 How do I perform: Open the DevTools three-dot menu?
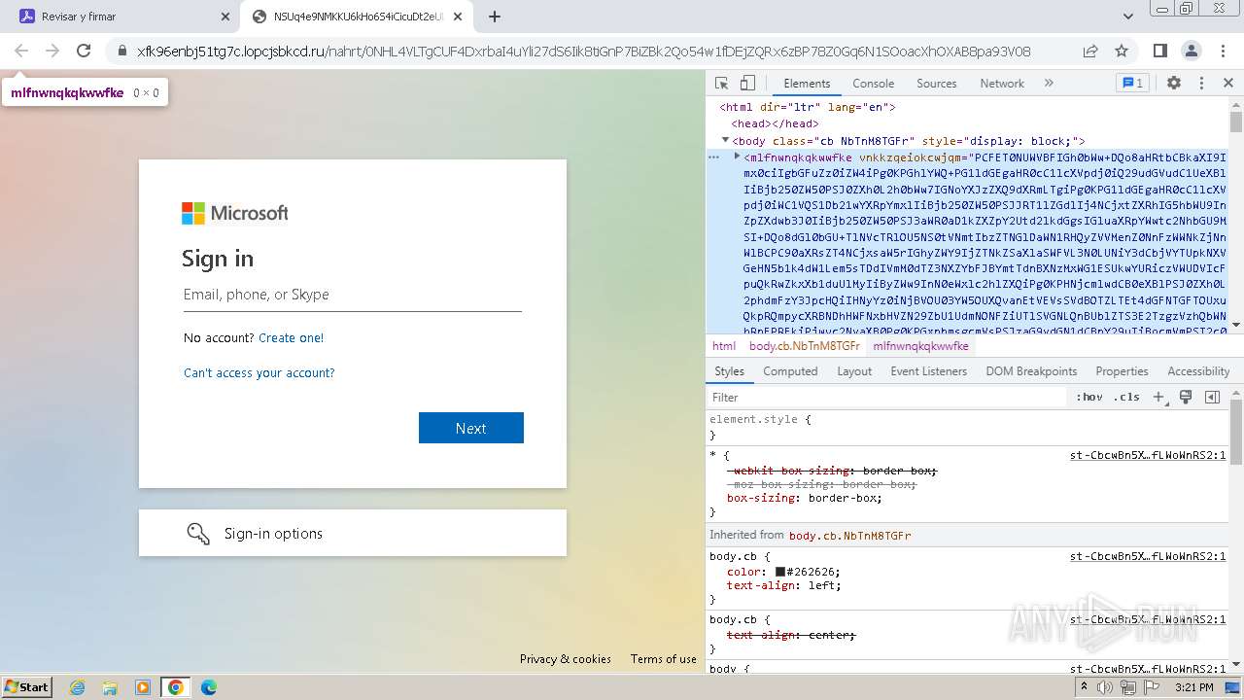click(x=1201, y=84)
